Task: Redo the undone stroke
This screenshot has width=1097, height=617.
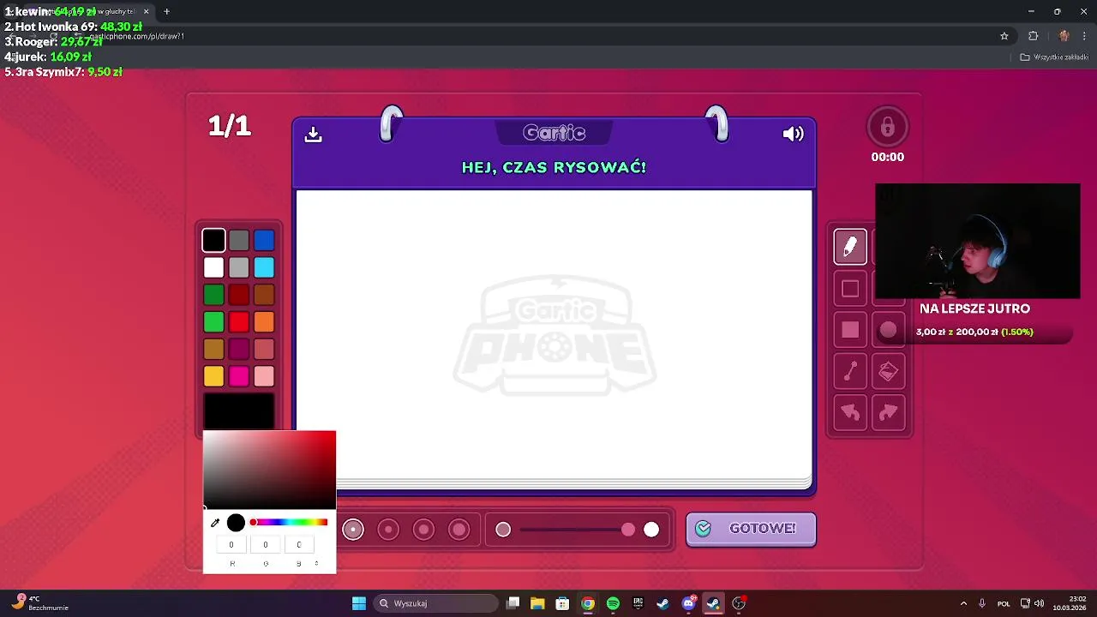Action: 888,413
